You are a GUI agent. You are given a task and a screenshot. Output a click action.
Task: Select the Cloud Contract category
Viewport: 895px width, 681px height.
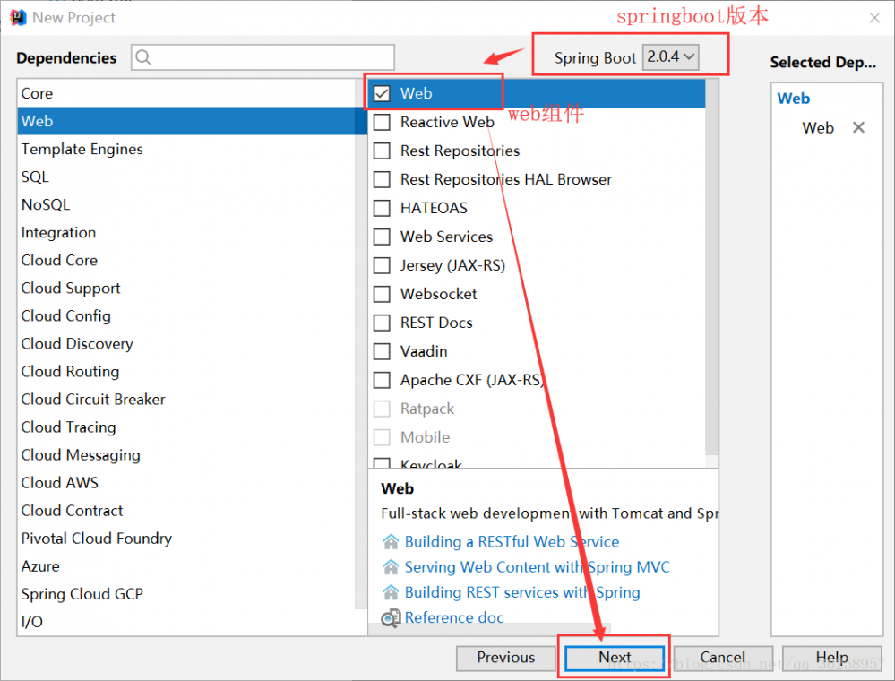click(186, 511)
